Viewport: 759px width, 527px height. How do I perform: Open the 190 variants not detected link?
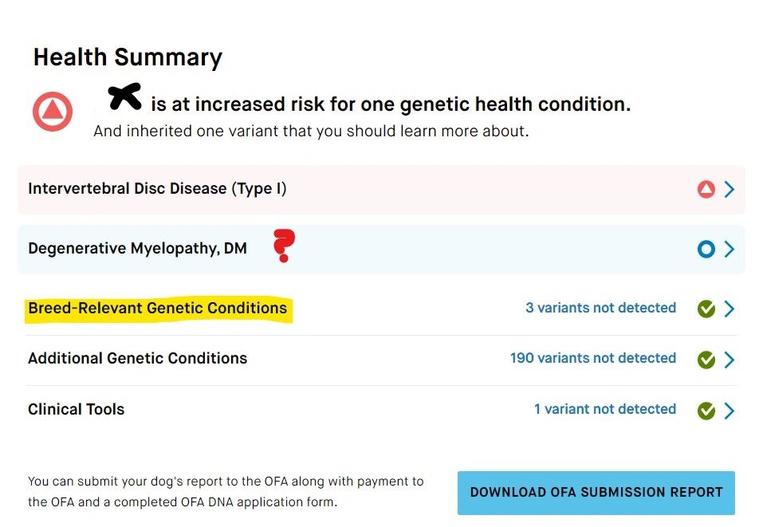click(592, 359)
